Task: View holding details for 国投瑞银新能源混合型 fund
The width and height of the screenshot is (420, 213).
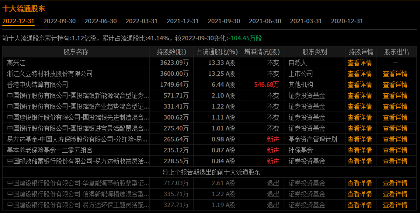Action: coord(360,95)
